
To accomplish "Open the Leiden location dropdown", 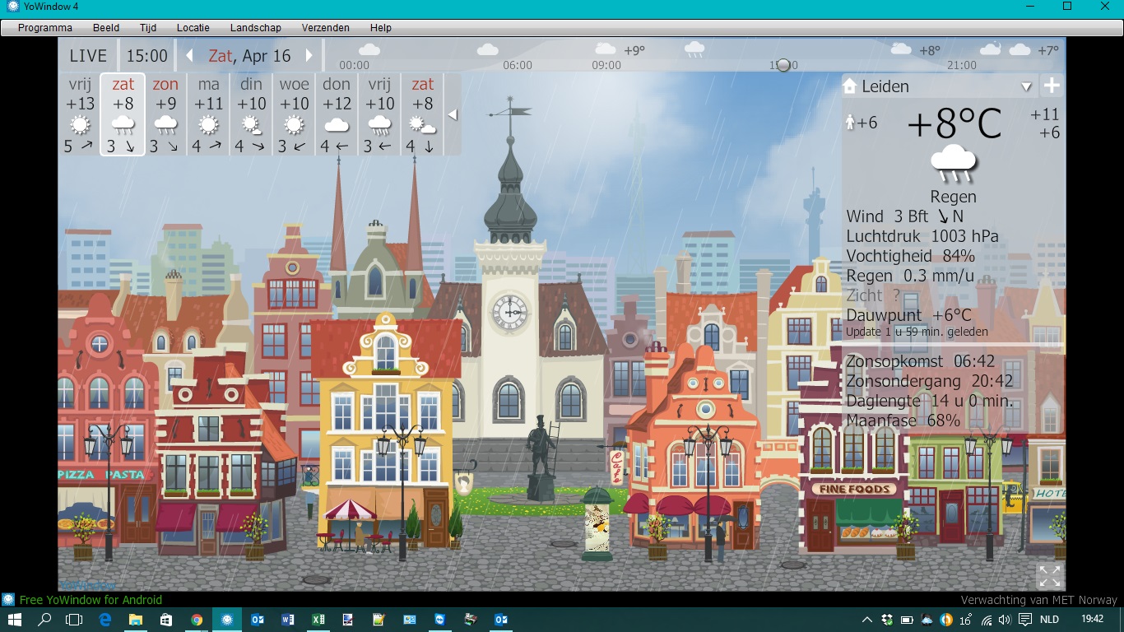I will pyautogui.click(x=1026, y=86).
